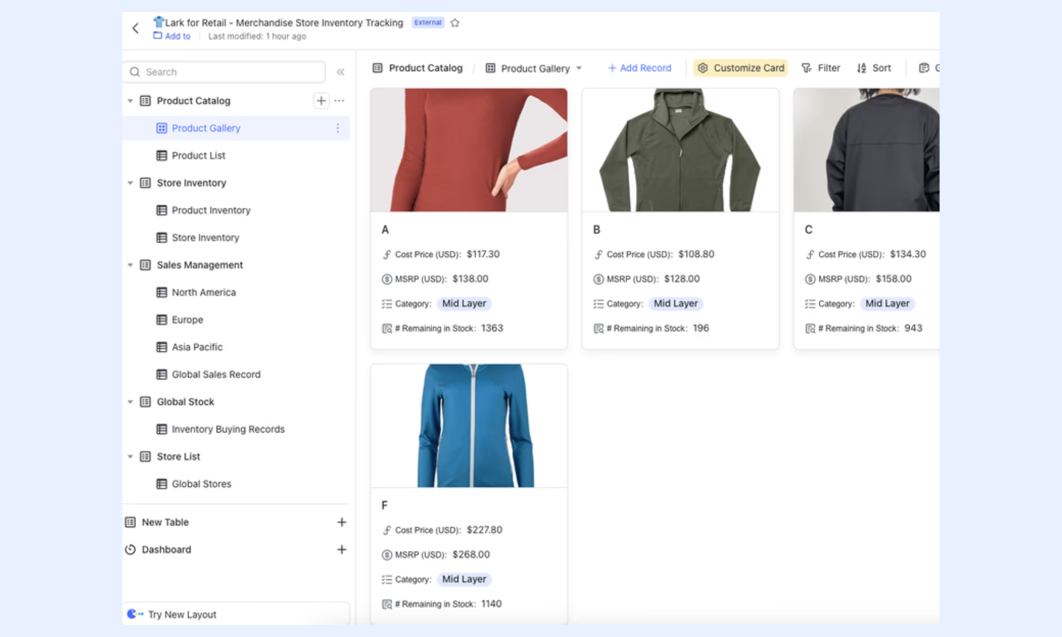
Task: Add a view to Product Catalog
Action: point(321,101)
